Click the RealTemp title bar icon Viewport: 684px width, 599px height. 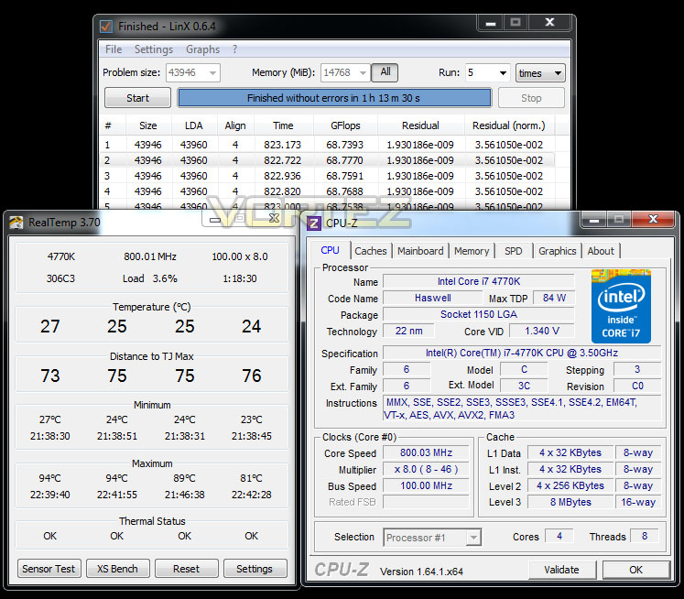[x=16, y=223]
